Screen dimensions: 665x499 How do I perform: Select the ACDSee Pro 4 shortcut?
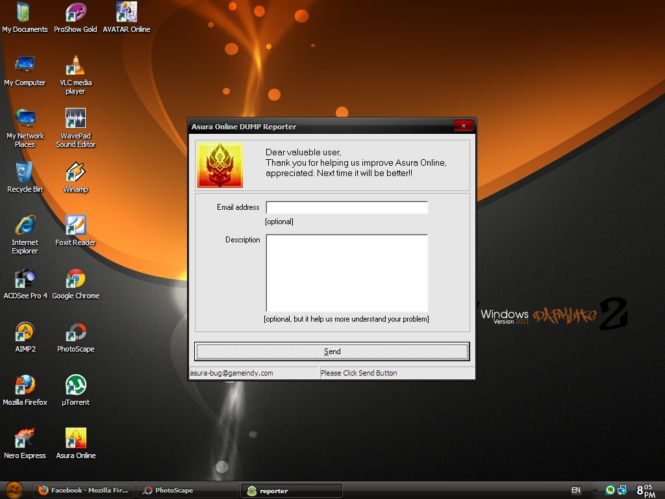(x=25, y=284)
